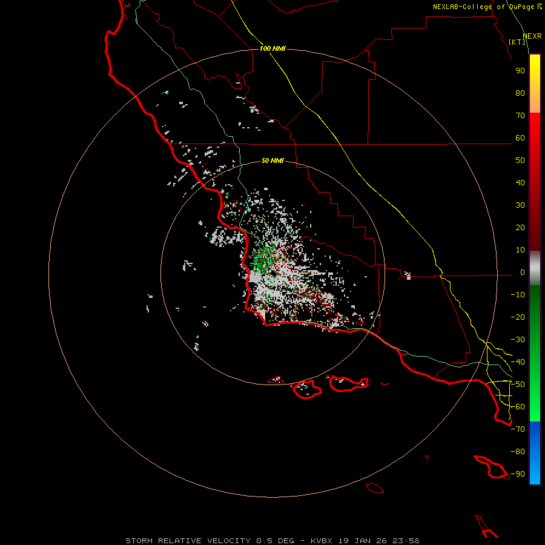Click the -30 value on the color scale
The width and height of the screenshot is (545, 545).
518,340
